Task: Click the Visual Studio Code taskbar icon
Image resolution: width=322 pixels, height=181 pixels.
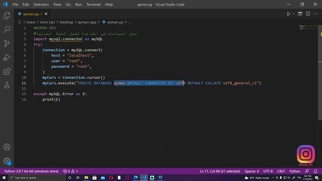Action: 144,177
